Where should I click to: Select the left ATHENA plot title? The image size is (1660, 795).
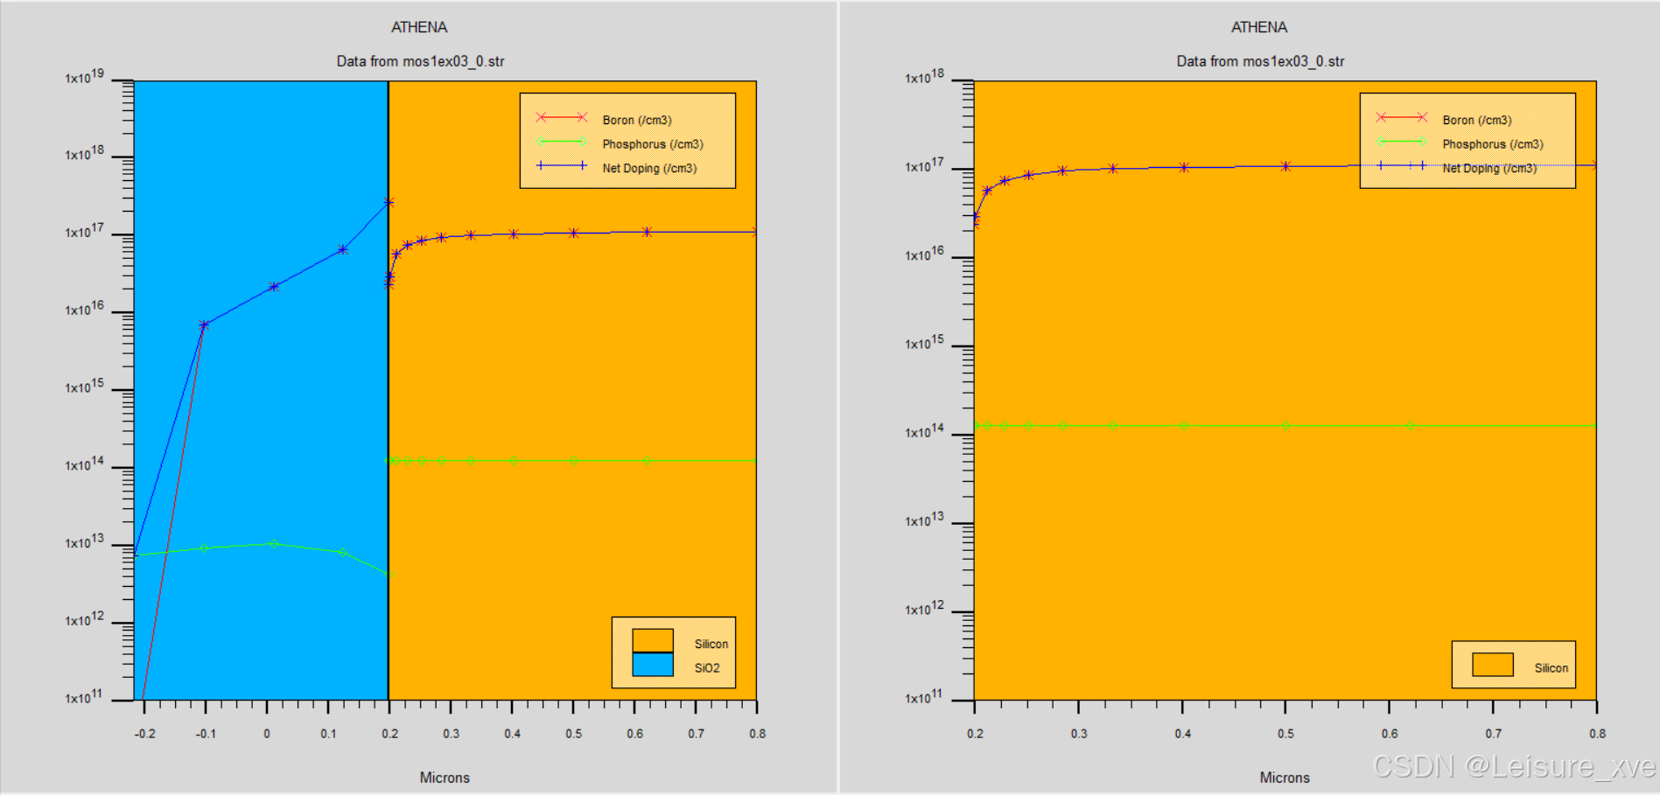coord(420,27)
